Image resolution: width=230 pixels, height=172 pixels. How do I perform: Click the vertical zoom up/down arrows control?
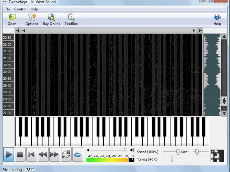[224, 101]
